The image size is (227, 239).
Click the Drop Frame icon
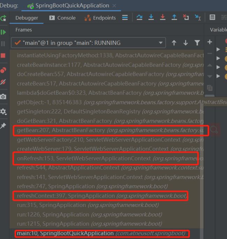point(186,17)
